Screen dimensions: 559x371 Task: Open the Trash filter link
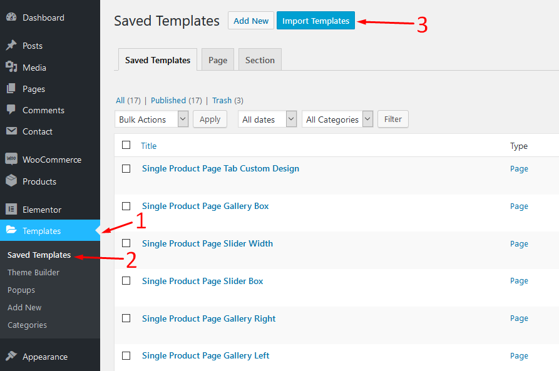(222, 101)
